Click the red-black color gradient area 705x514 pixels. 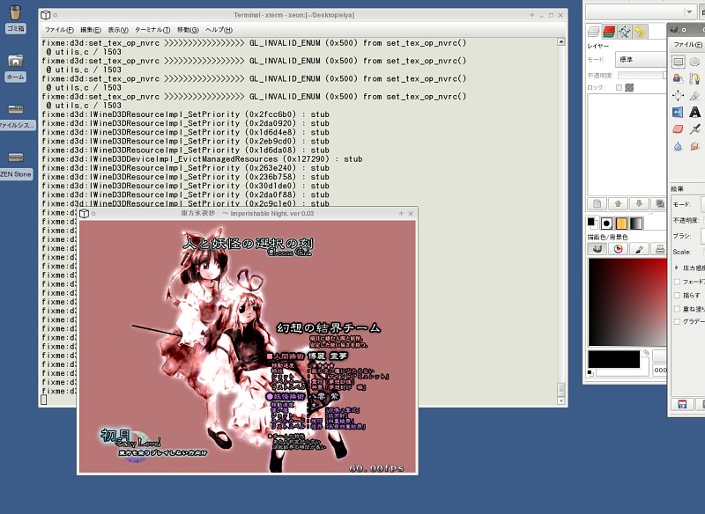point(627,302)
